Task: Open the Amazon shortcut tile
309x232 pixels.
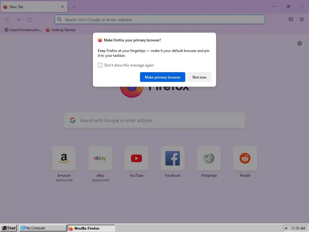Action: (x=64, y=158)
